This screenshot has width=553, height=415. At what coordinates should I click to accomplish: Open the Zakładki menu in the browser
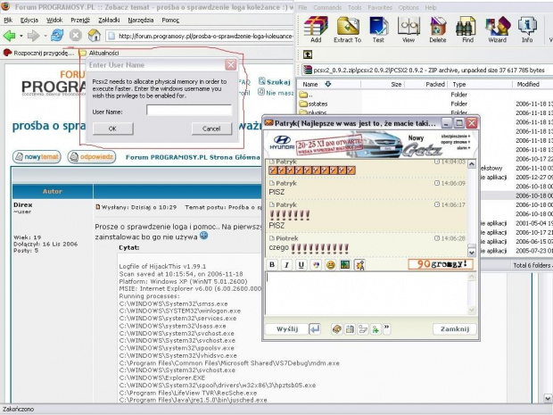109,21
